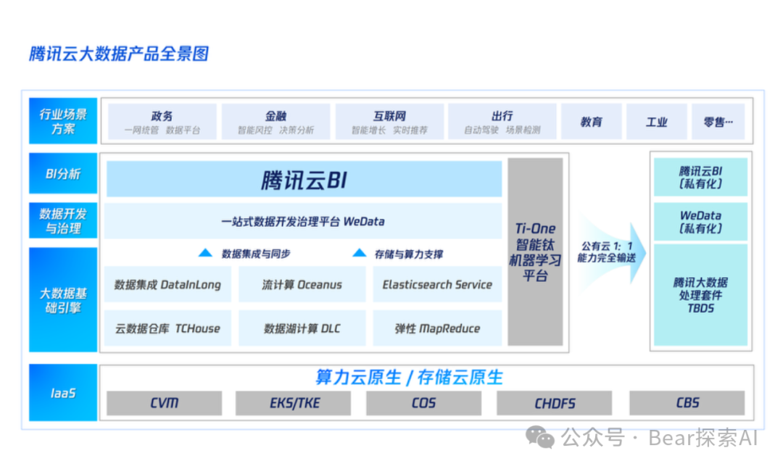Screen dimensions: 783x469
Task: Select the Elasticsearch Service box
Action: [x=437, y=284]
